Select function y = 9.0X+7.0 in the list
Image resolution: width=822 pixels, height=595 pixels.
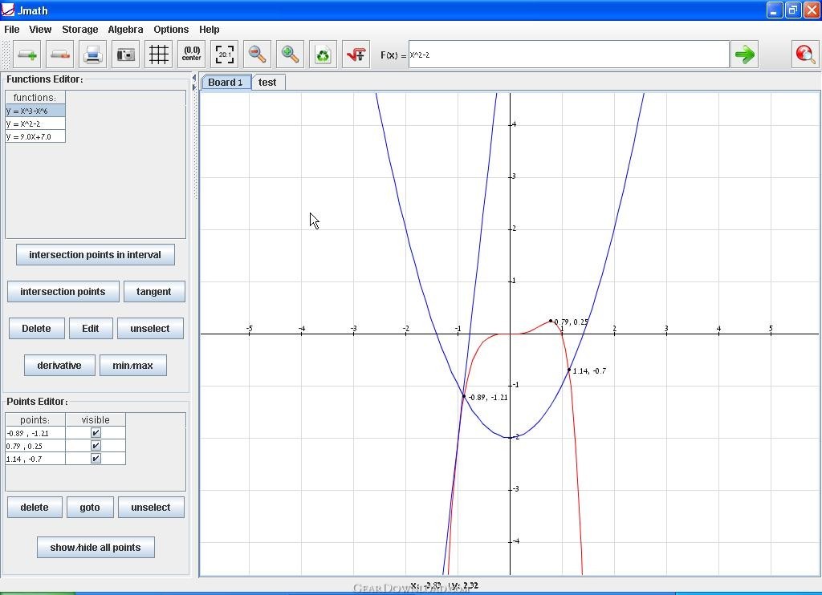35,136
